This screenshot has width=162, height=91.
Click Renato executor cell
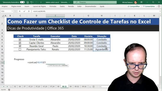[55, 50]
